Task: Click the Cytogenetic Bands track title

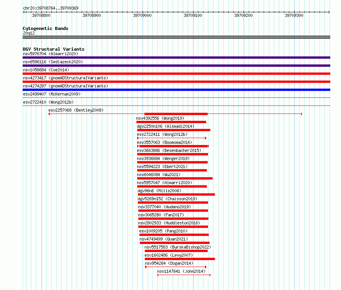Action: pos(46,28)
